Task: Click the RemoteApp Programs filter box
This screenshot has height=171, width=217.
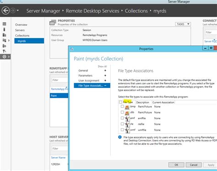Action: (x=60, y=80)
